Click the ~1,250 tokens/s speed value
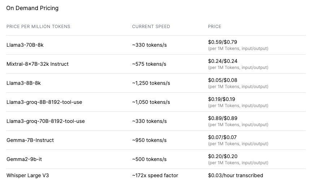This screenshot has width=309, height=184. coord(151,83)
